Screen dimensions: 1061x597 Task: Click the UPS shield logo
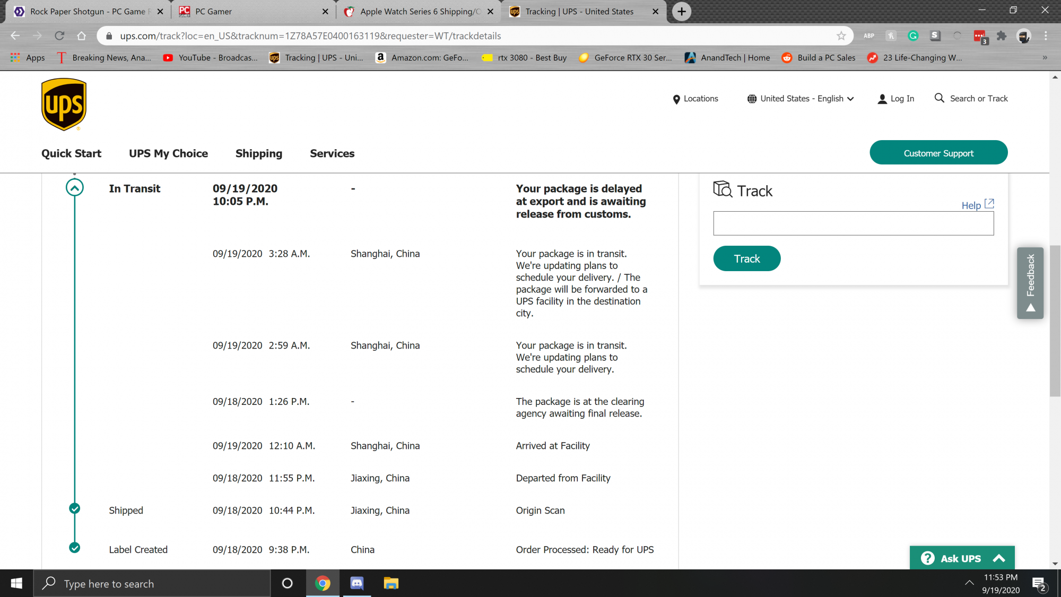click(x=64, y=104)
